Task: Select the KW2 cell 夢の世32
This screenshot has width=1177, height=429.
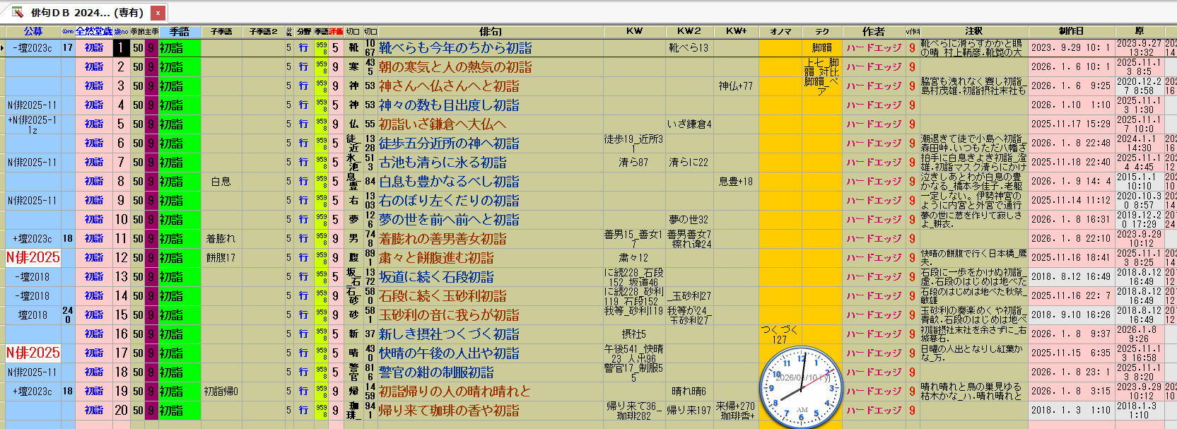Action: coord(688,220)
